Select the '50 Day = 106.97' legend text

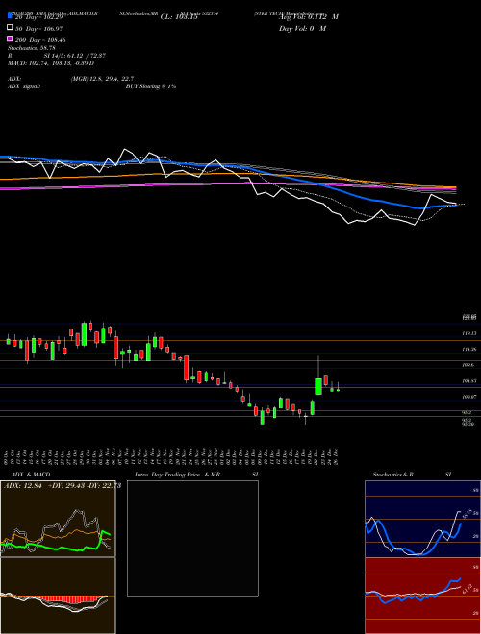click(39, 28)
